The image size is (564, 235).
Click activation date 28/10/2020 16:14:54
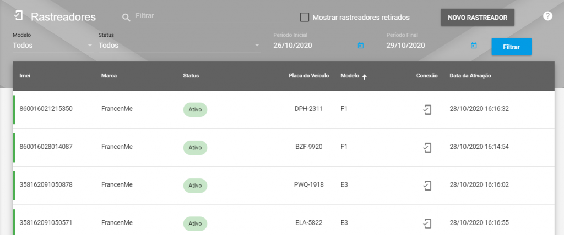pos(479,147)
